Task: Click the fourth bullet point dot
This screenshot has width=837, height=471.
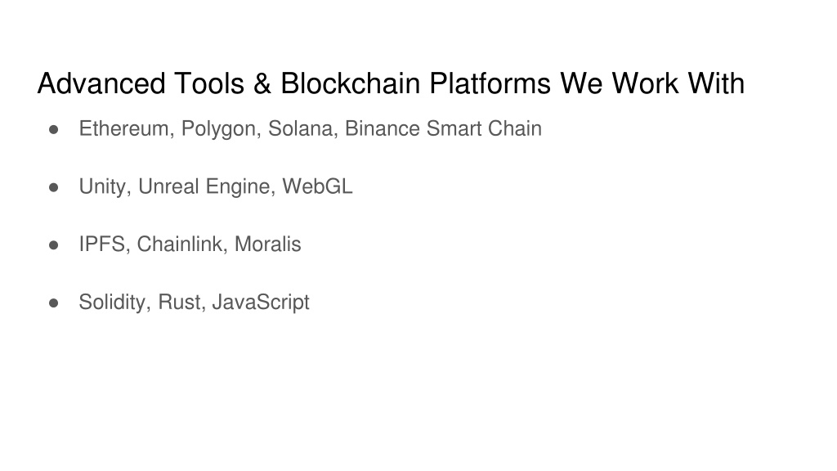Action: 53,303
